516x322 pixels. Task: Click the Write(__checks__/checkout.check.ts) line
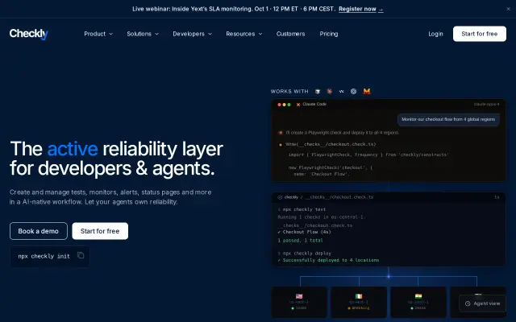coord(331,144)
